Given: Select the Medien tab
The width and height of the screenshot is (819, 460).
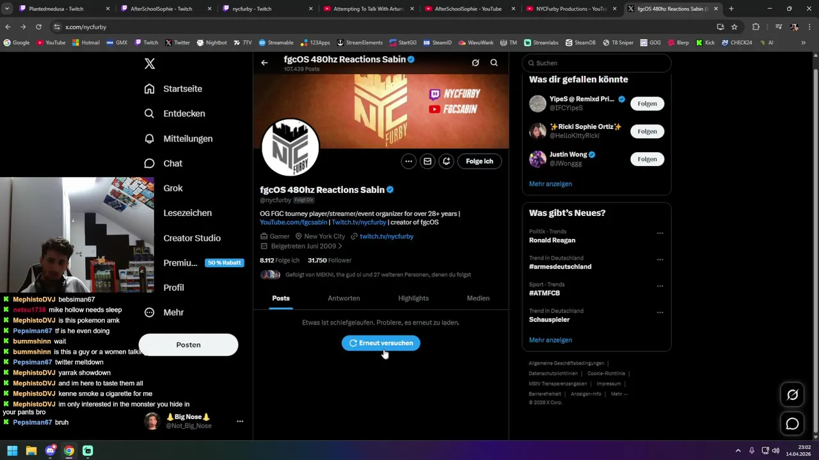Looking at the screenshot, I should pos(478,298).
